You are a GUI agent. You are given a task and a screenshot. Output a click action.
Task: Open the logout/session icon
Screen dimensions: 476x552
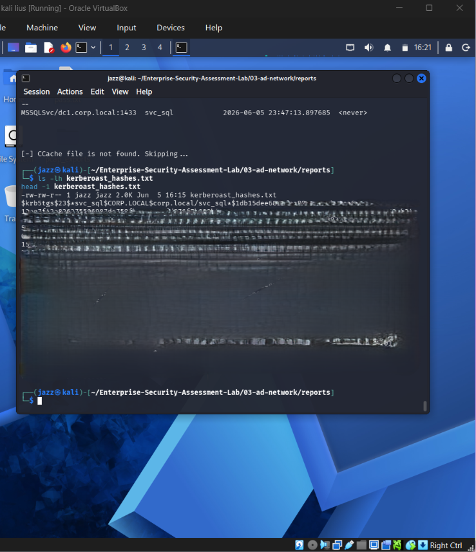pyautogui.click(x=466, y=48)
